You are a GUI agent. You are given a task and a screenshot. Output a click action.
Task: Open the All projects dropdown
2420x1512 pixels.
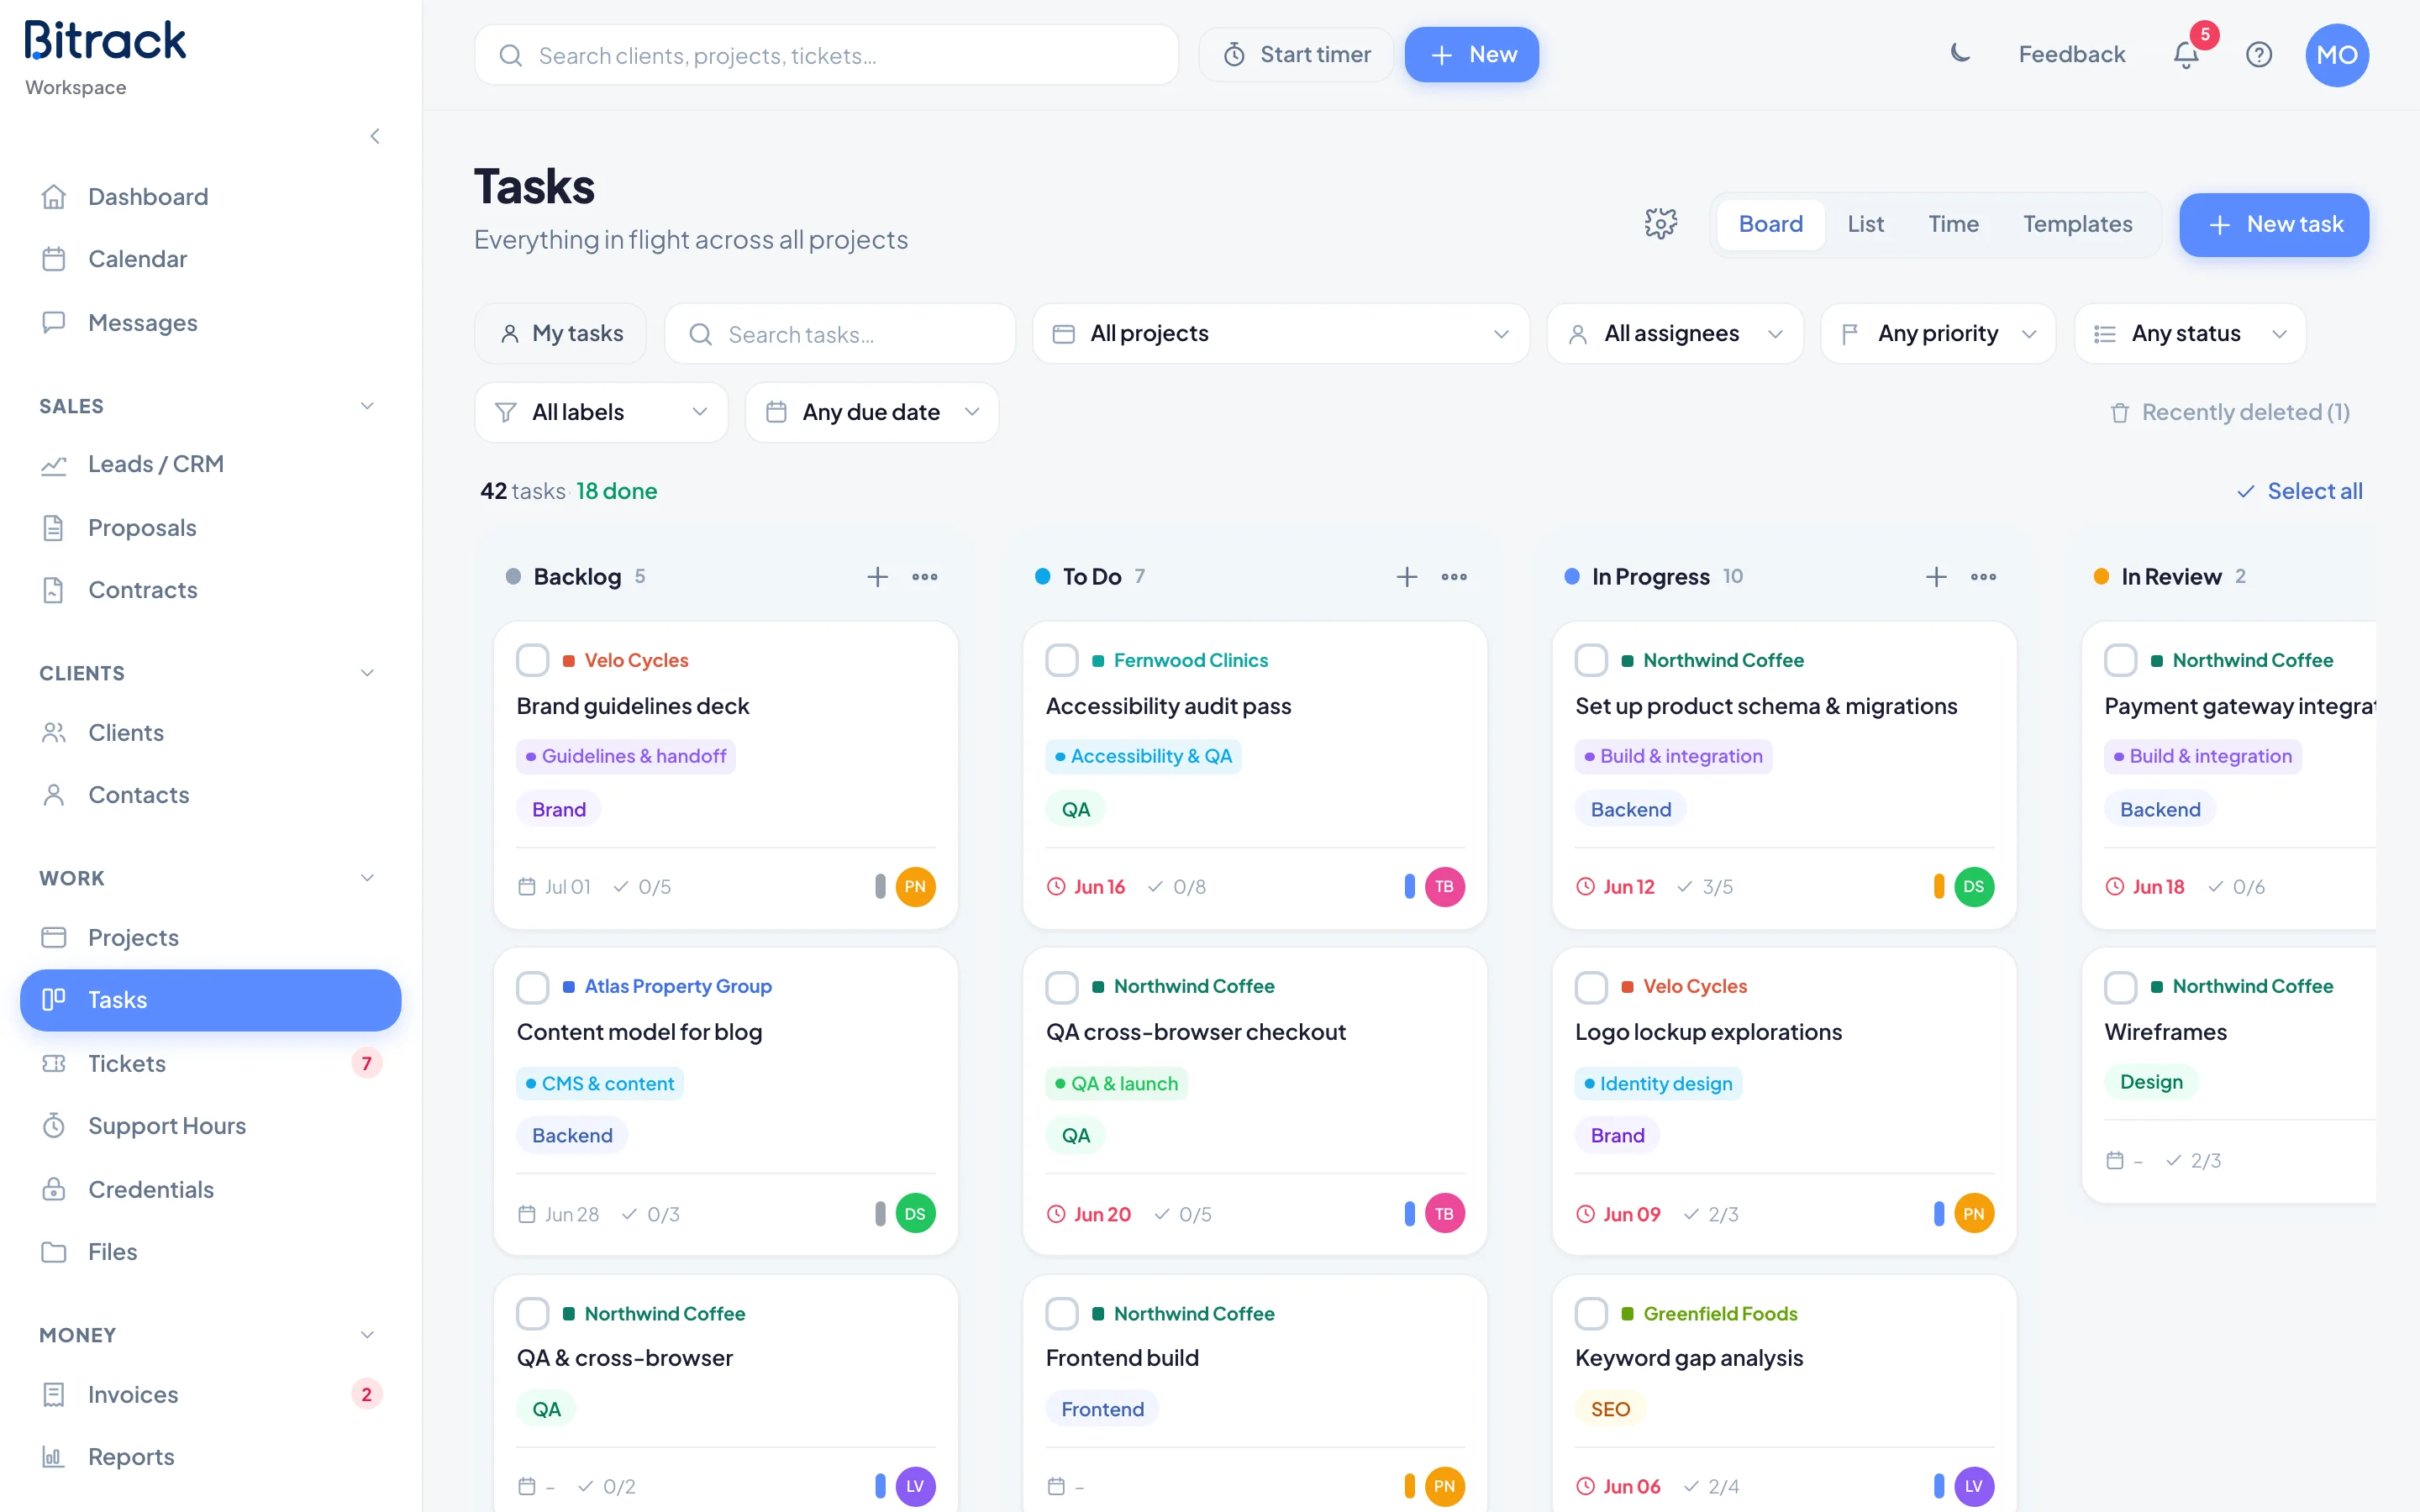[1280, 334]
